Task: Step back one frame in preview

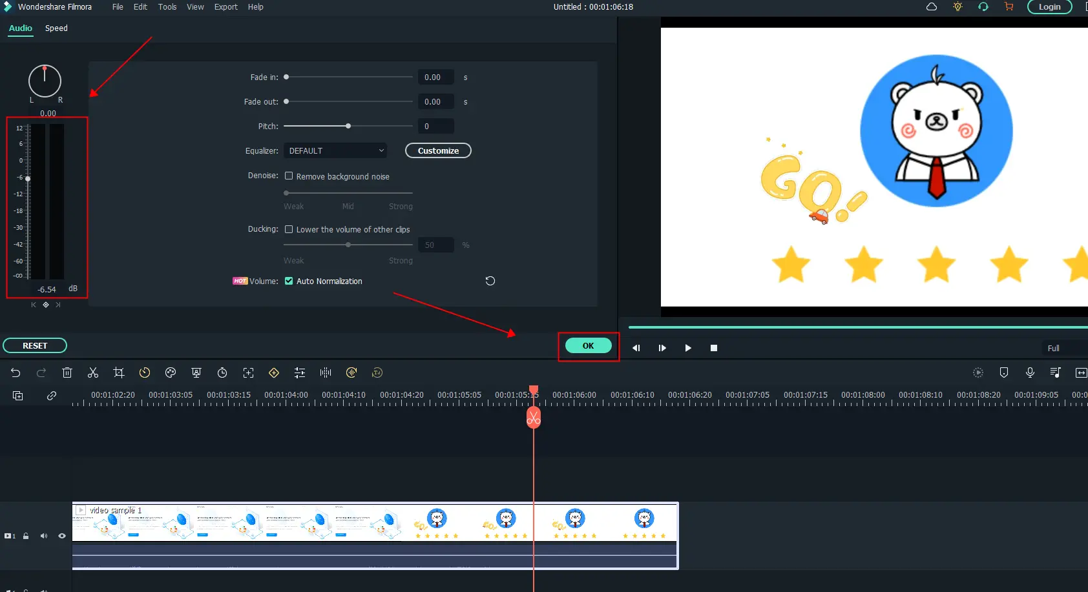Action: [636, 348]
